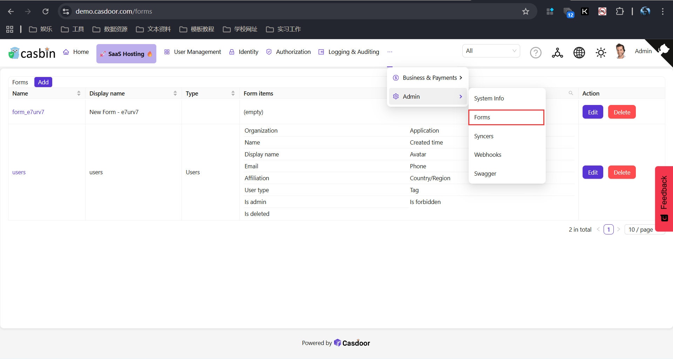Open the language globe icon
This screenshot has height=359, width=673.
(x=579, y=52)
